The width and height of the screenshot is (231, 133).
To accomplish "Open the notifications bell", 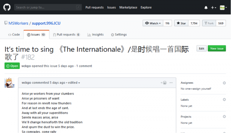I will click(x=206, y=8).
